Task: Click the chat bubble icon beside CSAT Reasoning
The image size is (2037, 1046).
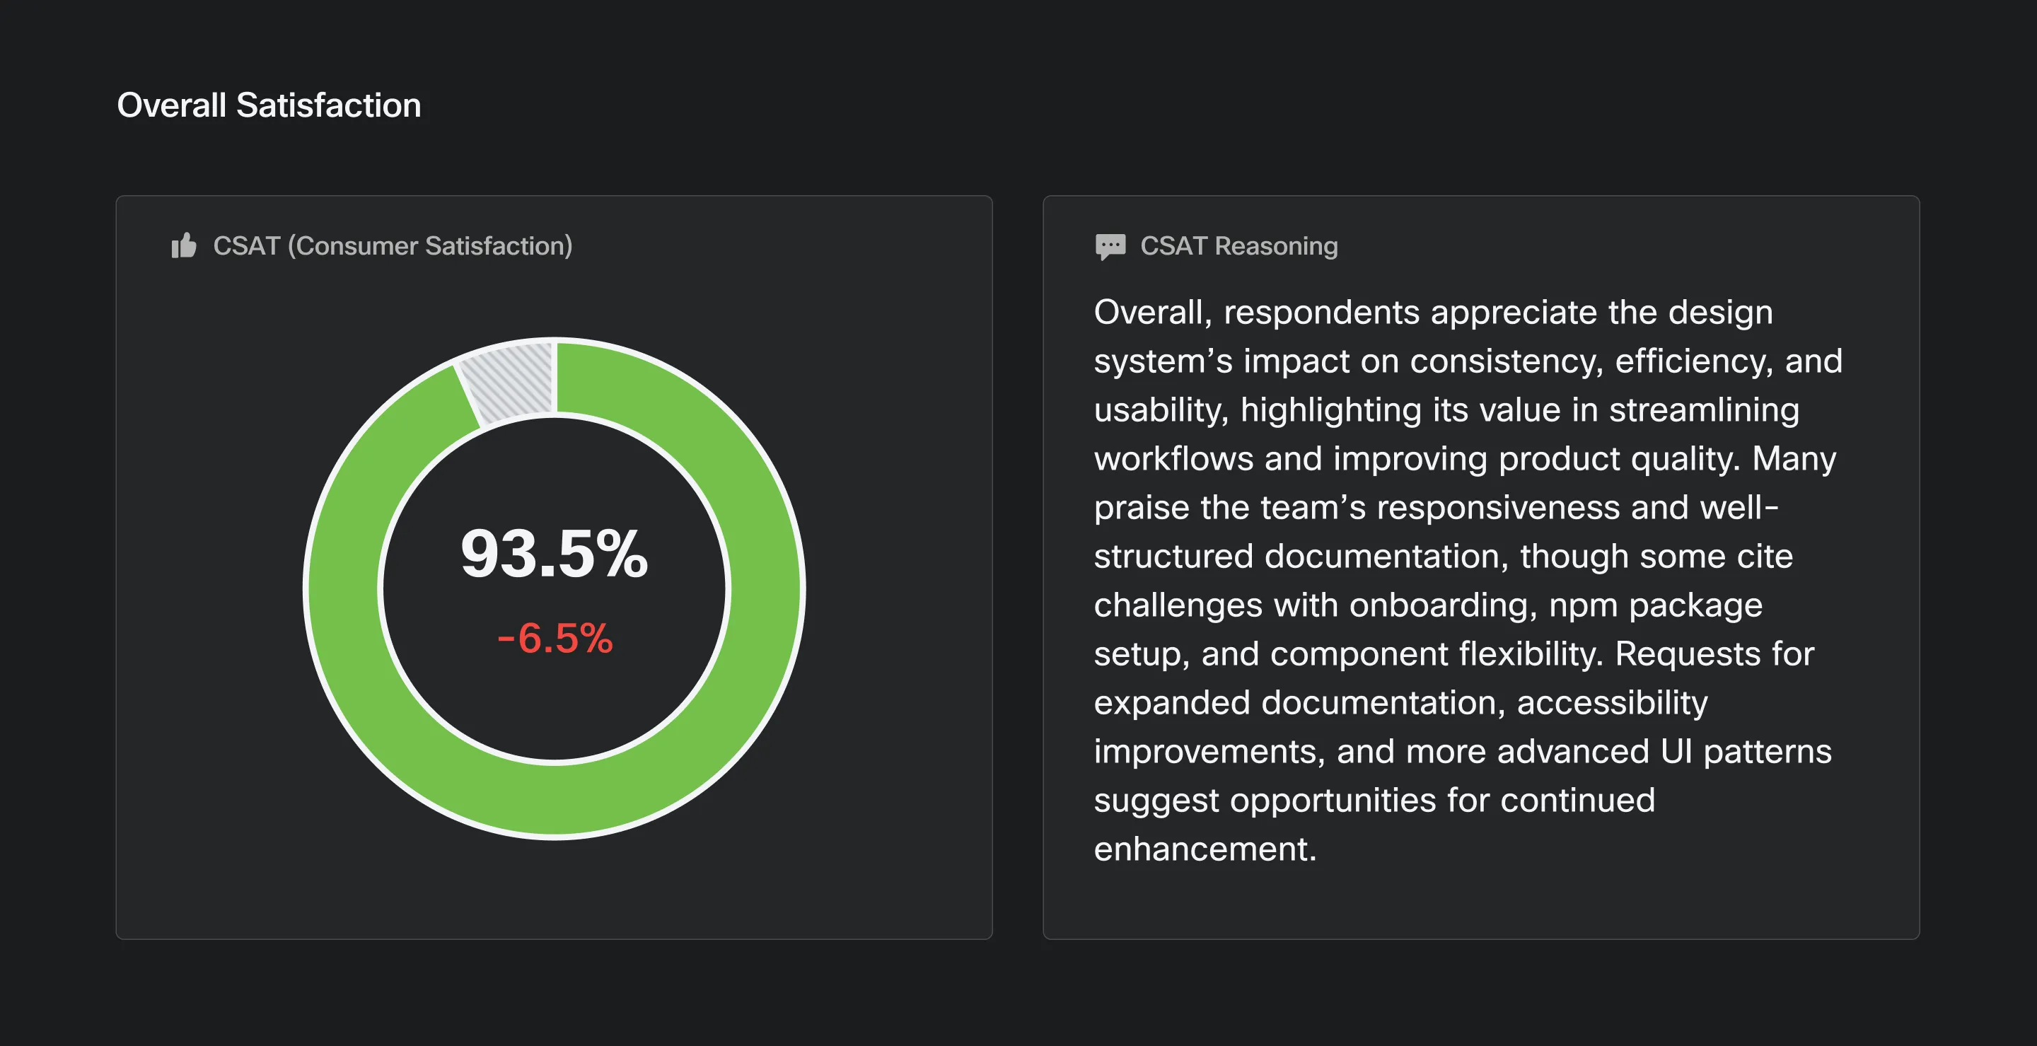Action: (x=1110, y=247)
